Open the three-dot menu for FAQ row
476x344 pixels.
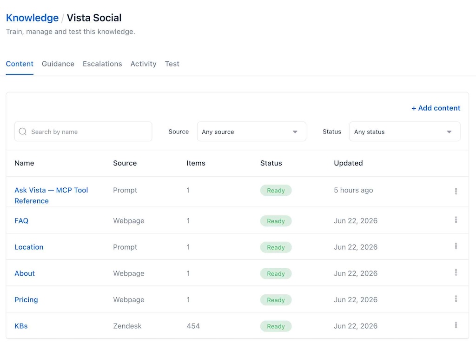(x=456, y=220)
